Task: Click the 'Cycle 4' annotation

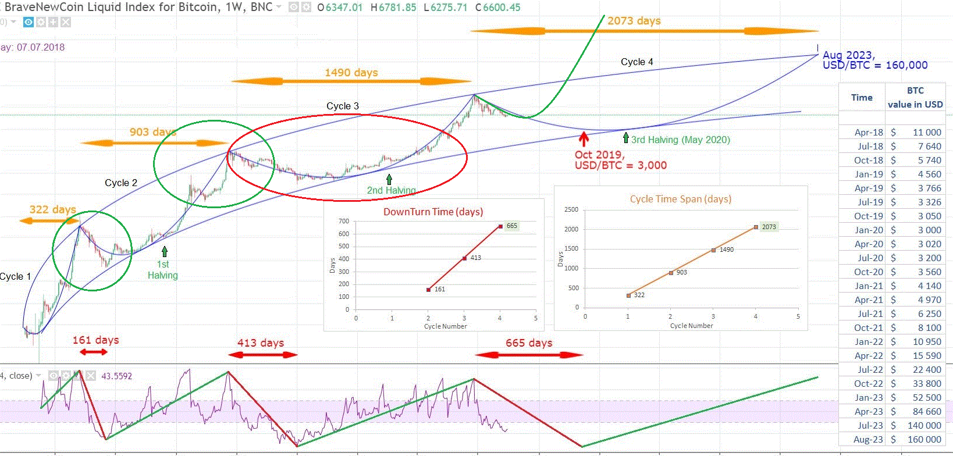Action: click(x=637, y=62)
